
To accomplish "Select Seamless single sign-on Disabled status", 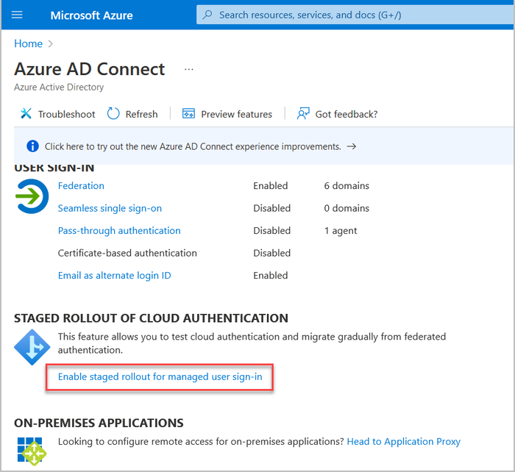I will coord(271,208).
